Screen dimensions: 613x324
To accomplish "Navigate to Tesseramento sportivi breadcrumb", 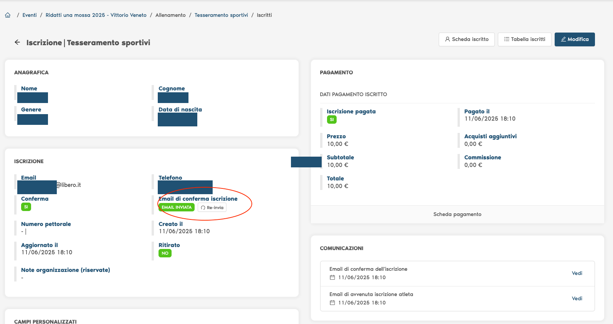I will (x=221, y=15).
